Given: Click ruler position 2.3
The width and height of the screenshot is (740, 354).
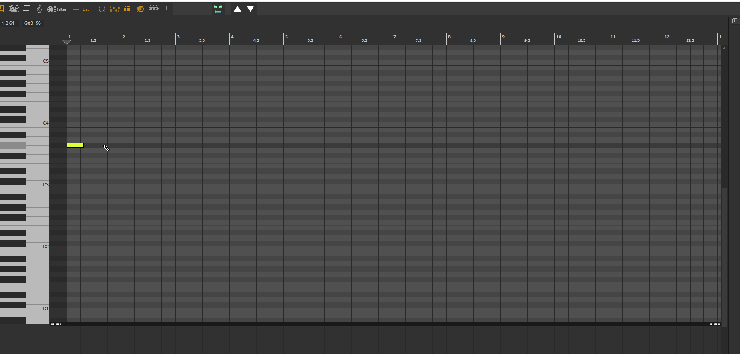Looking at the screenshot, I should click(147, 40).
